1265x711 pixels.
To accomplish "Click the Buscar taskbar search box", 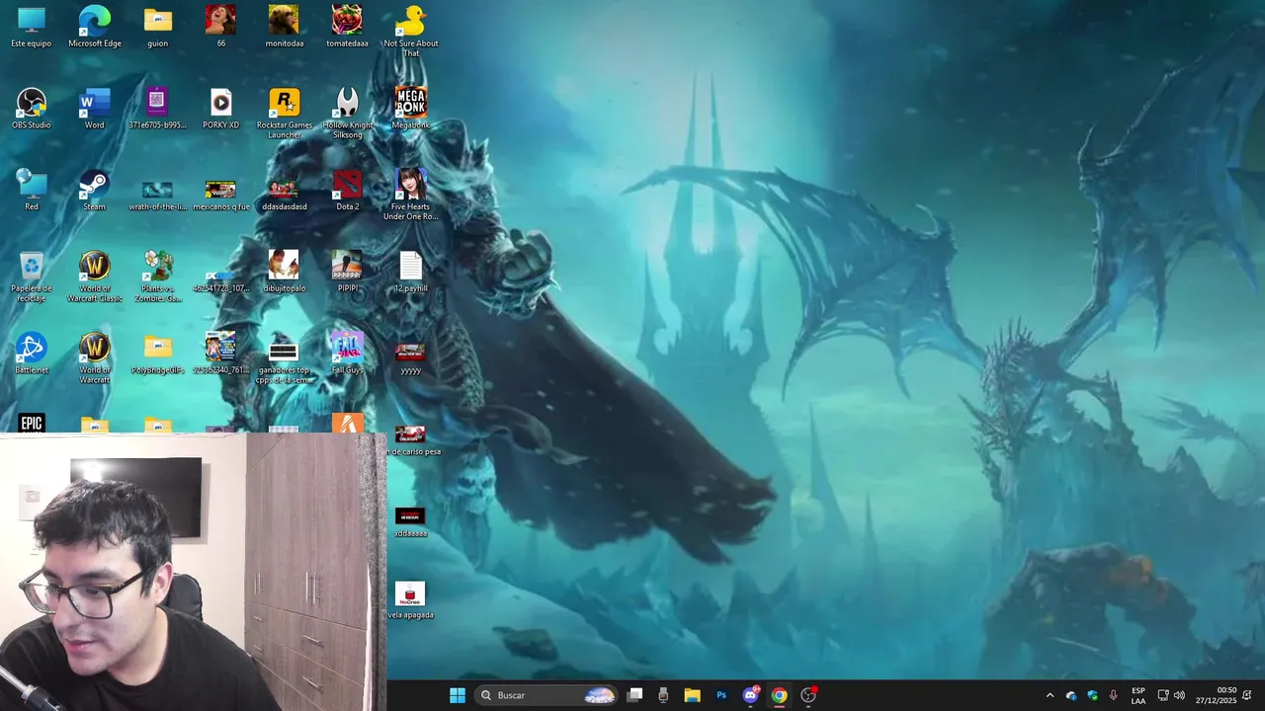I will [x=547, y=695].
